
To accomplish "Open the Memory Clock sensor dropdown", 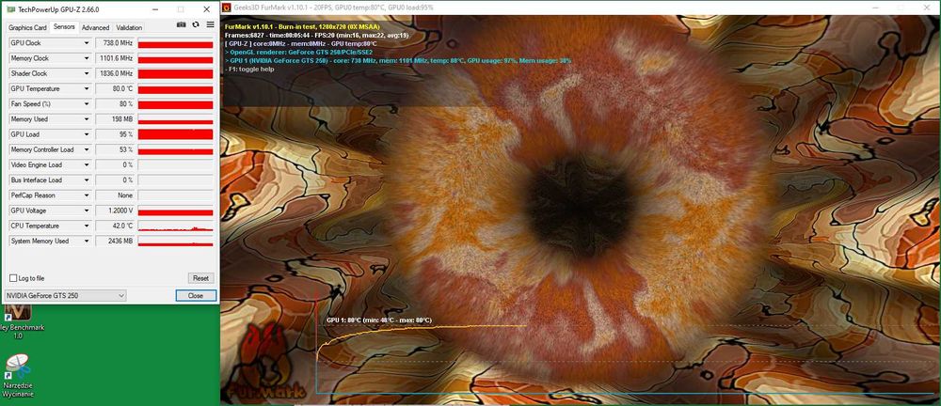I will [x=87, y=59].
